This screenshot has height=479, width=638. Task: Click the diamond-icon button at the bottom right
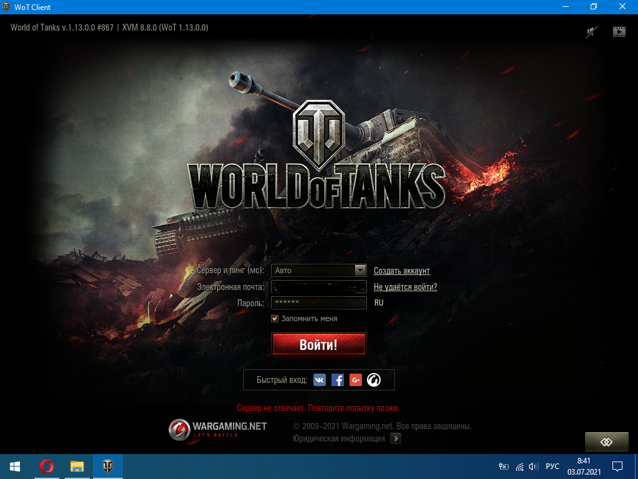pos(606,442)
